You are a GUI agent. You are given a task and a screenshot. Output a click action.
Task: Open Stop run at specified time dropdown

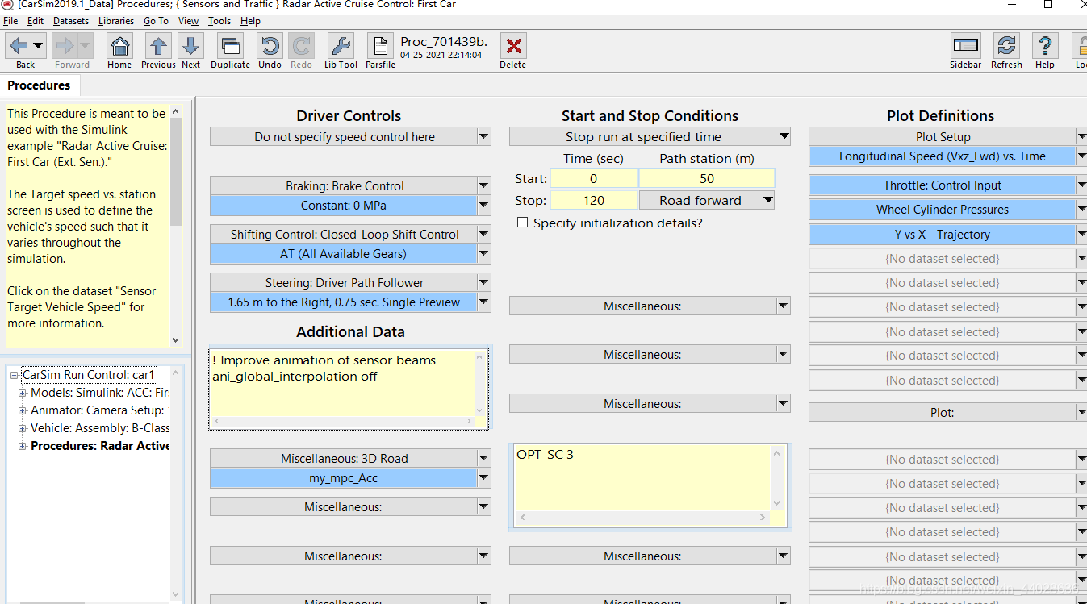[x=650, y=137]
